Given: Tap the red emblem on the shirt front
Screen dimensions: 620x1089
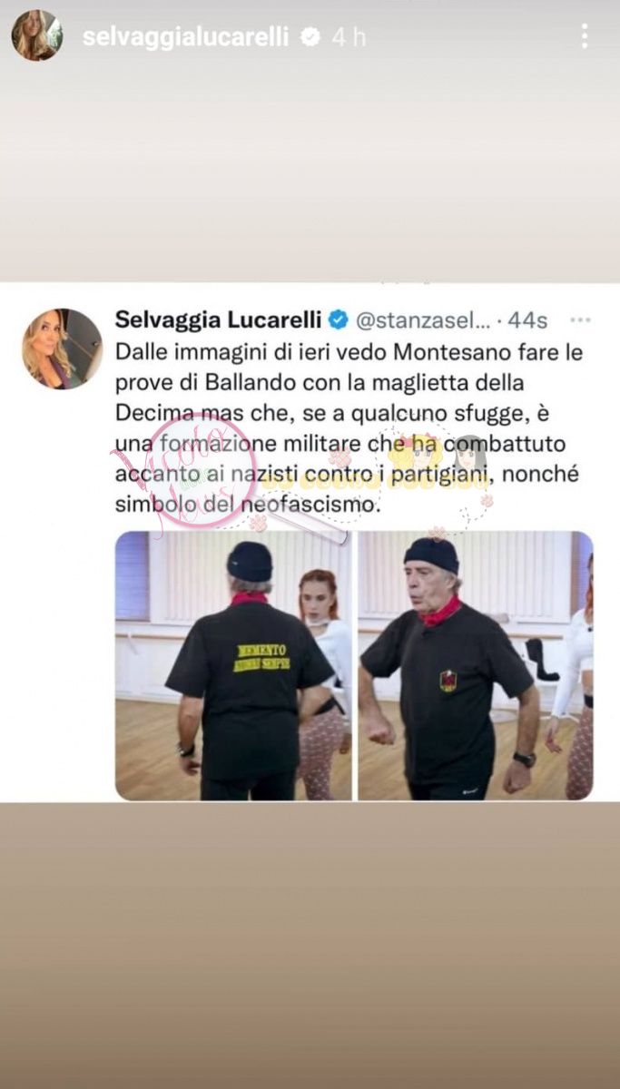Looking at the screenshot, I should [x=448, y=681].
